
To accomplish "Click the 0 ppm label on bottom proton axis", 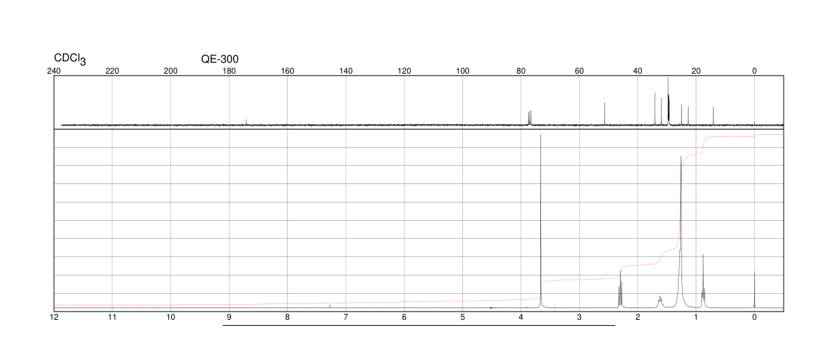I will tap(754, 317).
